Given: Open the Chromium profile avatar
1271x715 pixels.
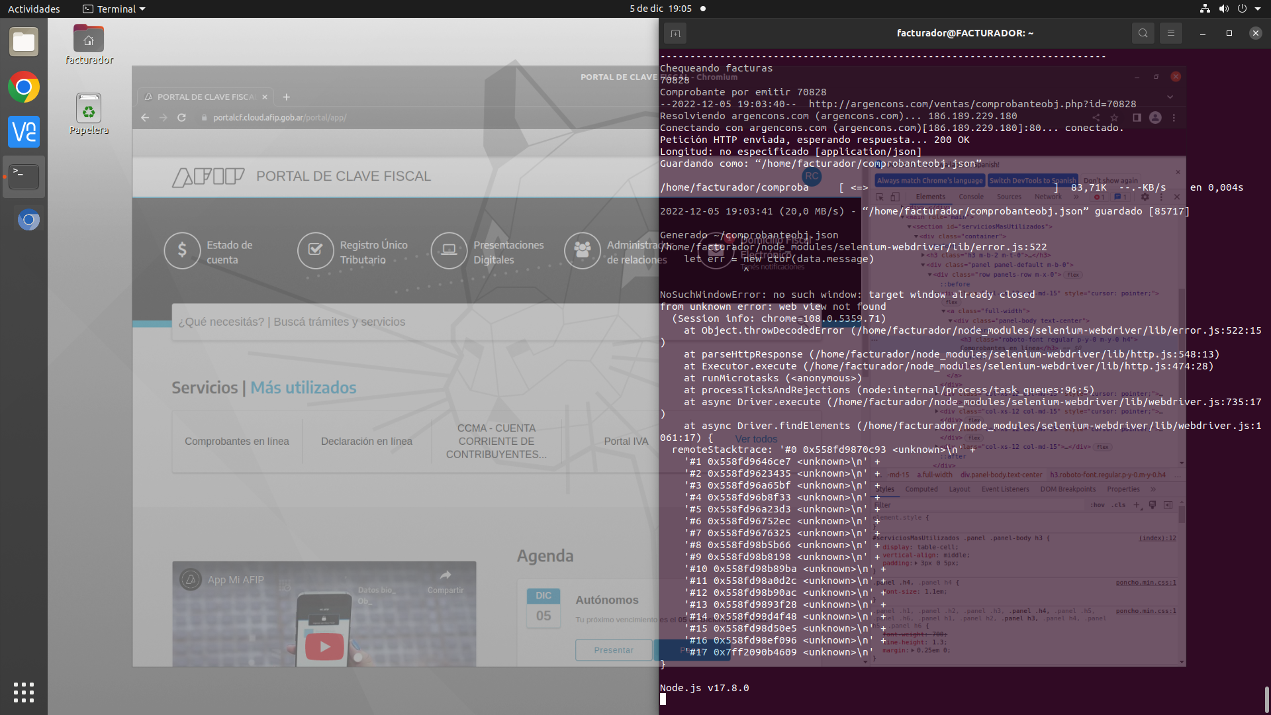Looking at the screenshot, I should 1155,117.
